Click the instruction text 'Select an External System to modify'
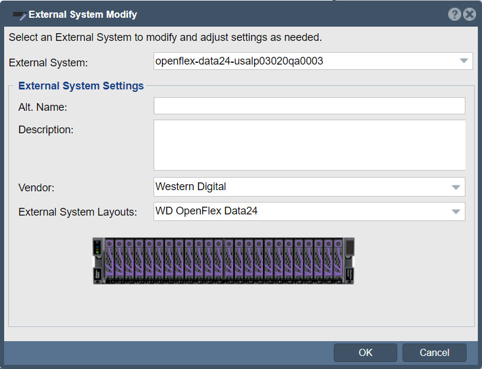The image size is (482, 369). tap(93, 37)
